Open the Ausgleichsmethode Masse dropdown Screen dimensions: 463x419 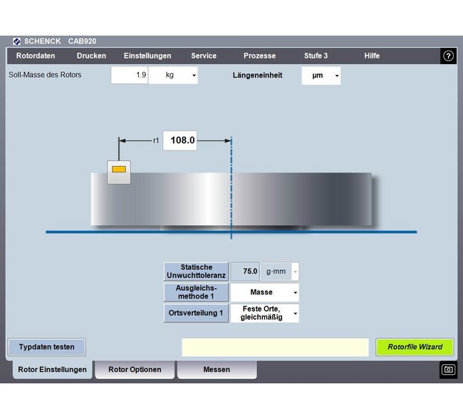click(264, 292)
